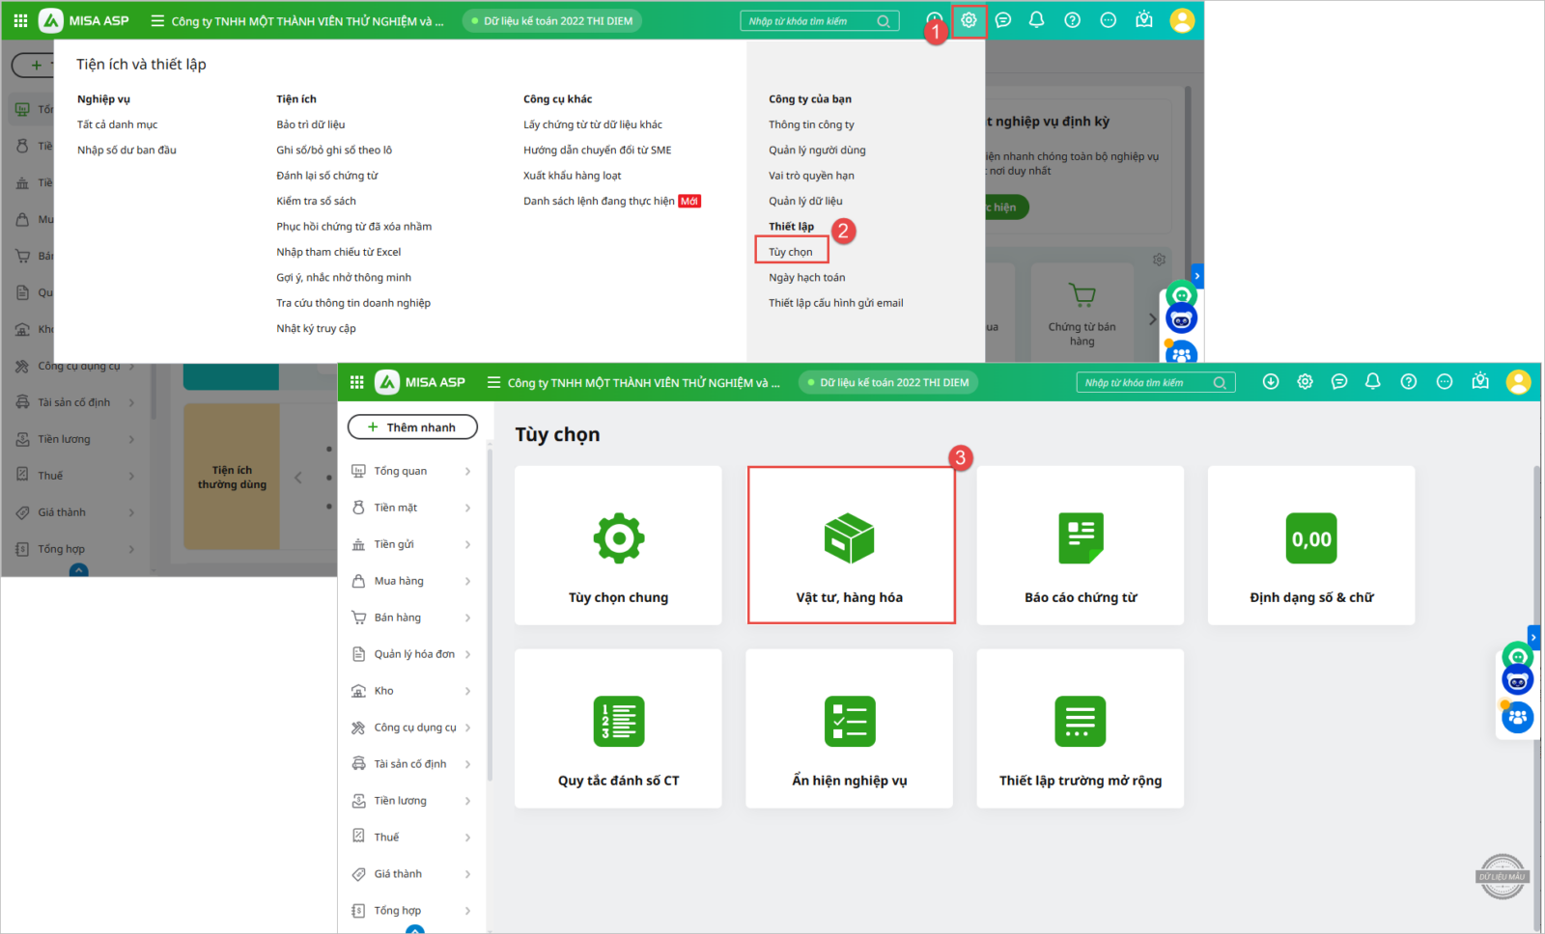Open settings gear in top toolbar

[969, 20]
